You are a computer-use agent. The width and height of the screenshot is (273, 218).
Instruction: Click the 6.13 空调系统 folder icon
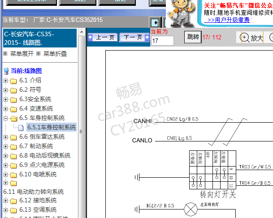13,210
